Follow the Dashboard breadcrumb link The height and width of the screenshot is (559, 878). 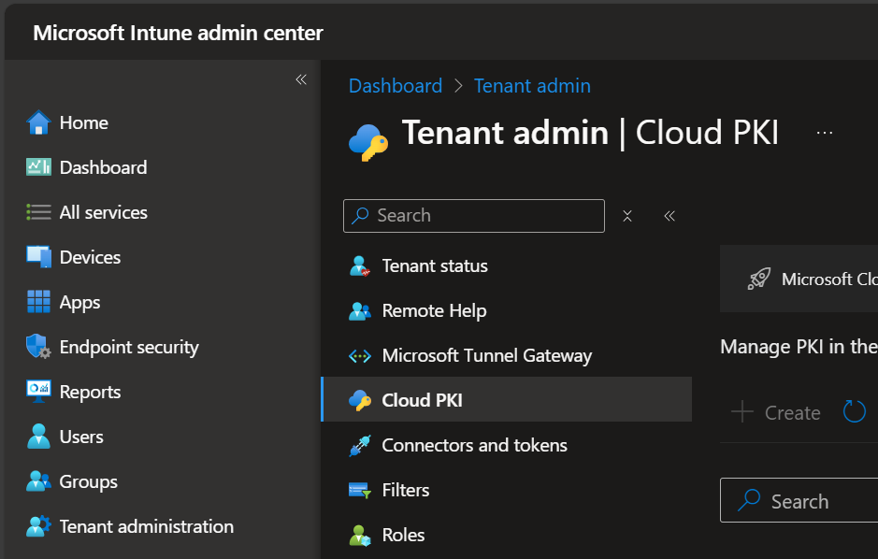coord(395,86)
